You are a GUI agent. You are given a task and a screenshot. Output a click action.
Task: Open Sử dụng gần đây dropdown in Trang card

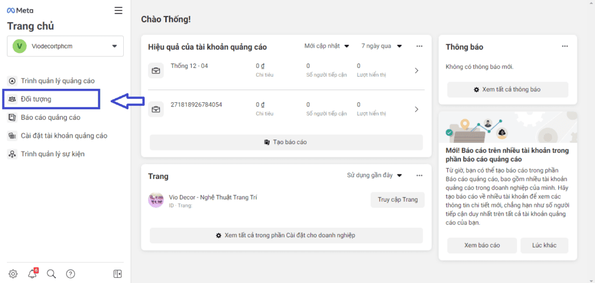tap(375, 175)
